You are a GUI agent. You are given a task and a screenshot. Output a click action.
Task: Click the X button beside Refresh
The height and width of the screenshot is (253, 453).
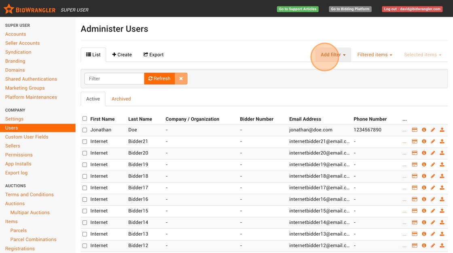[181, 78]
